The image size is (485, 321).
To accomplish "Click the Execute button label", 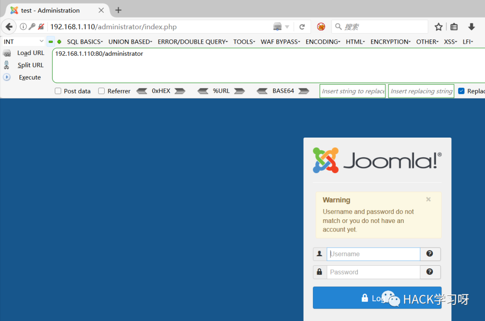I will (30, 77).
